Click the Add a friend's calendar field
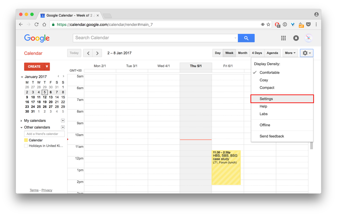This screenshot has height=216, width=337. [x=44, y=134]
